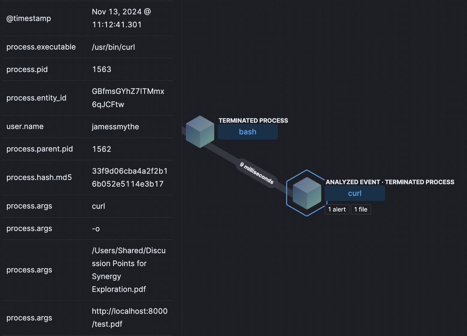Select the process.hash.md5 hash value
This screenshot has height=336, width=467.
[x=130, y=178]
